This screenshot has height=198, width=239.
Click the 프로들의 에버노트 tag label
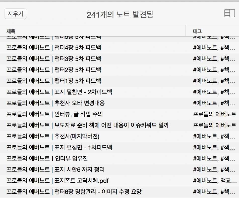tap(215, 113)
